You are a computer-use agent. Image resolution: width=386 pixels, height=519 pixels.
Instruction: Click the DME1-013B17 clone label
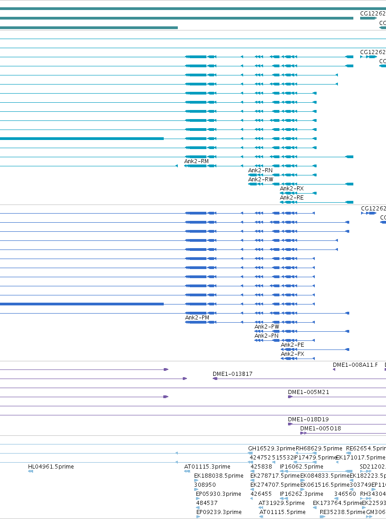pyautogui.click(x=233, y=374)
